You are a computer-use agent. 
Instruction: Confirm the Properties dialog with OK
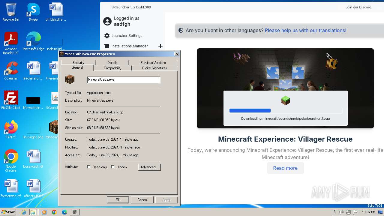(118, 200)
